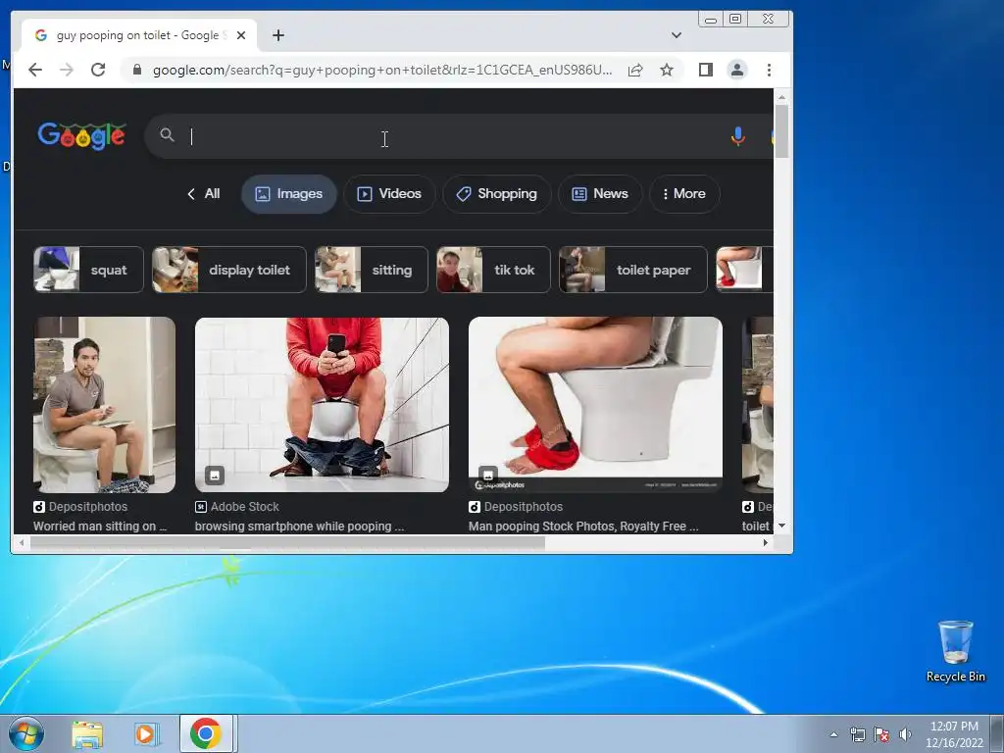Click the vertical scrollbar up arrow

781,97
